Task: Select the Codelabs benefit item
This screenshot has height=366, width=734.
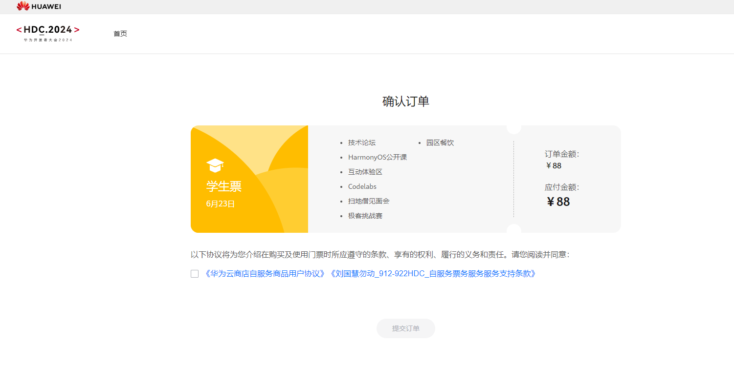Action: (362, 186)
